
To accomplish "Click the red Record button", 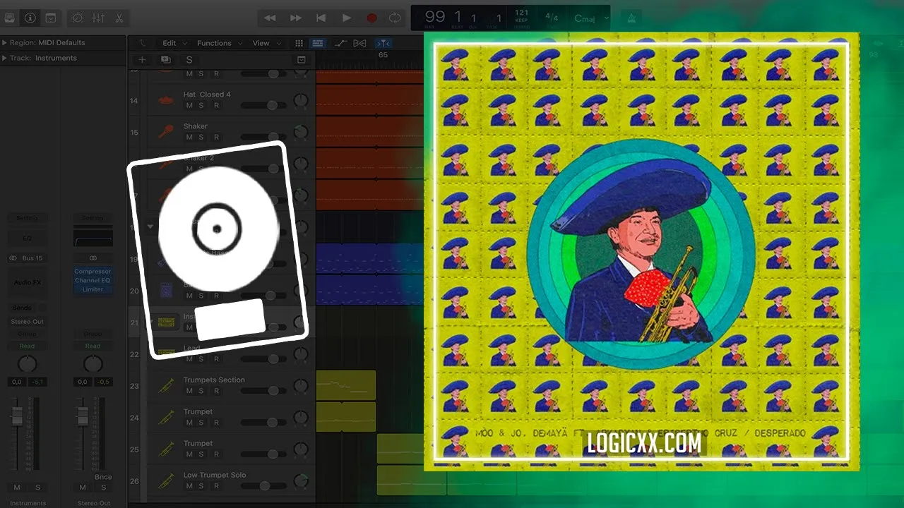I will pyautogui.click(x=371, y=18).
